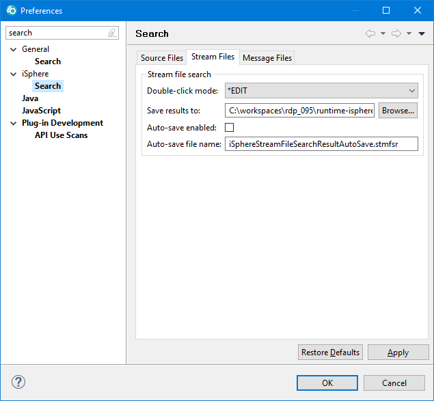Image resolution: width=434 pixels, height=401 pixels.
Task: Click the Apply button
Action: click(398, 352)
